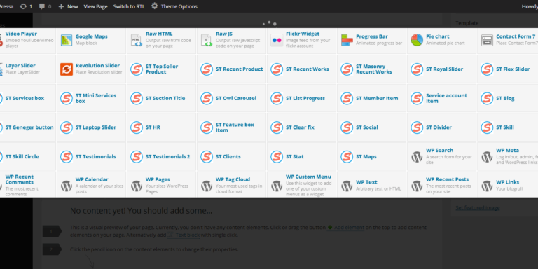This screenshot has height=269, width=538.
Task: Click Switch to RTL
Action: (x=129, y=6)
